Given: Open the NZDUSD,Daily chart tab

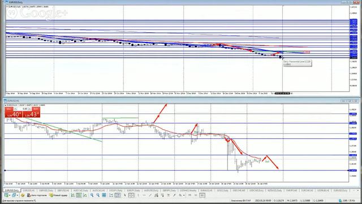Looking at the screenshot, I should pyautogui.click(x=275, y=190).
